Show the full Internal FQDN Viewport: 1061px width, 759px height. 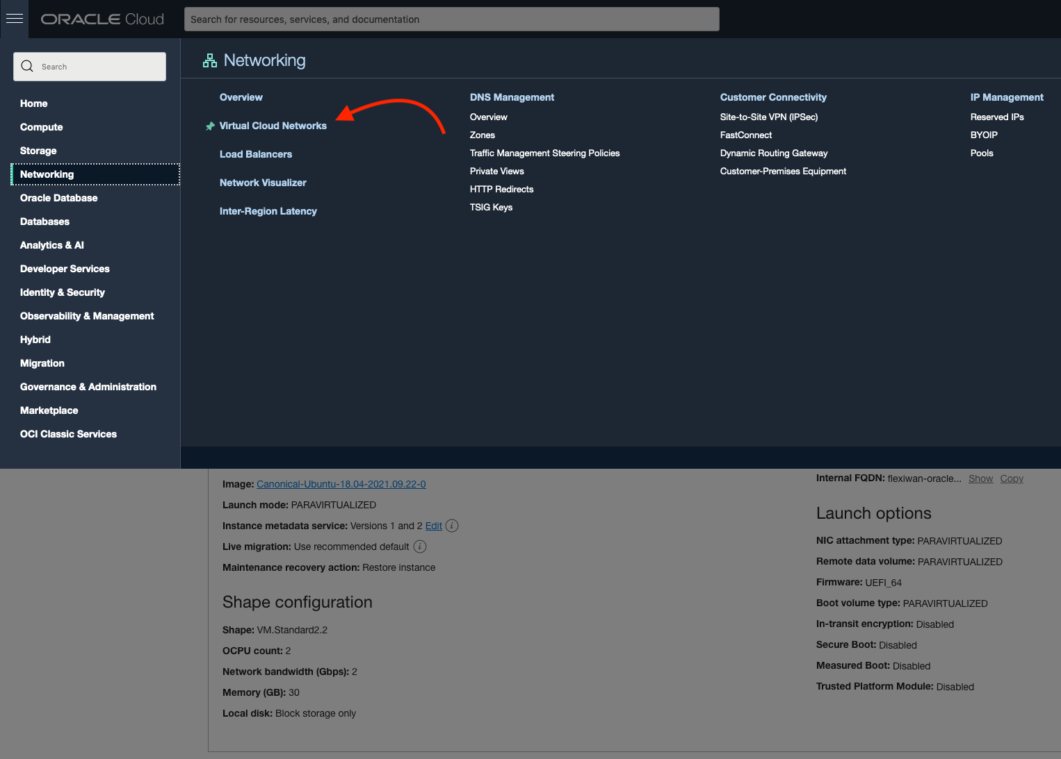(980, 478)
